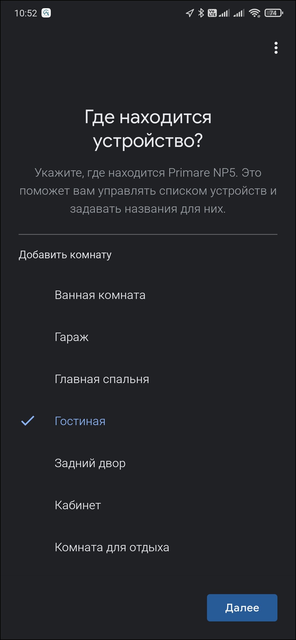
Task: Tap the VoLTE status icon
Action: (212, 13)
